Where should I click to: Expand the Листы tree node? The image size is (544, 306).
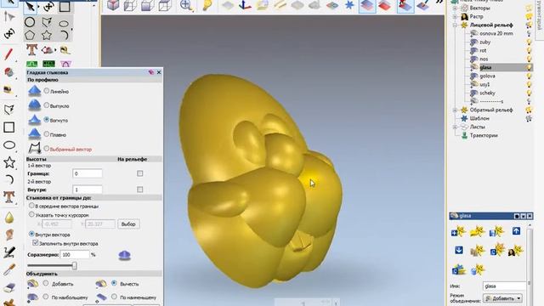(x=455, y=127)
